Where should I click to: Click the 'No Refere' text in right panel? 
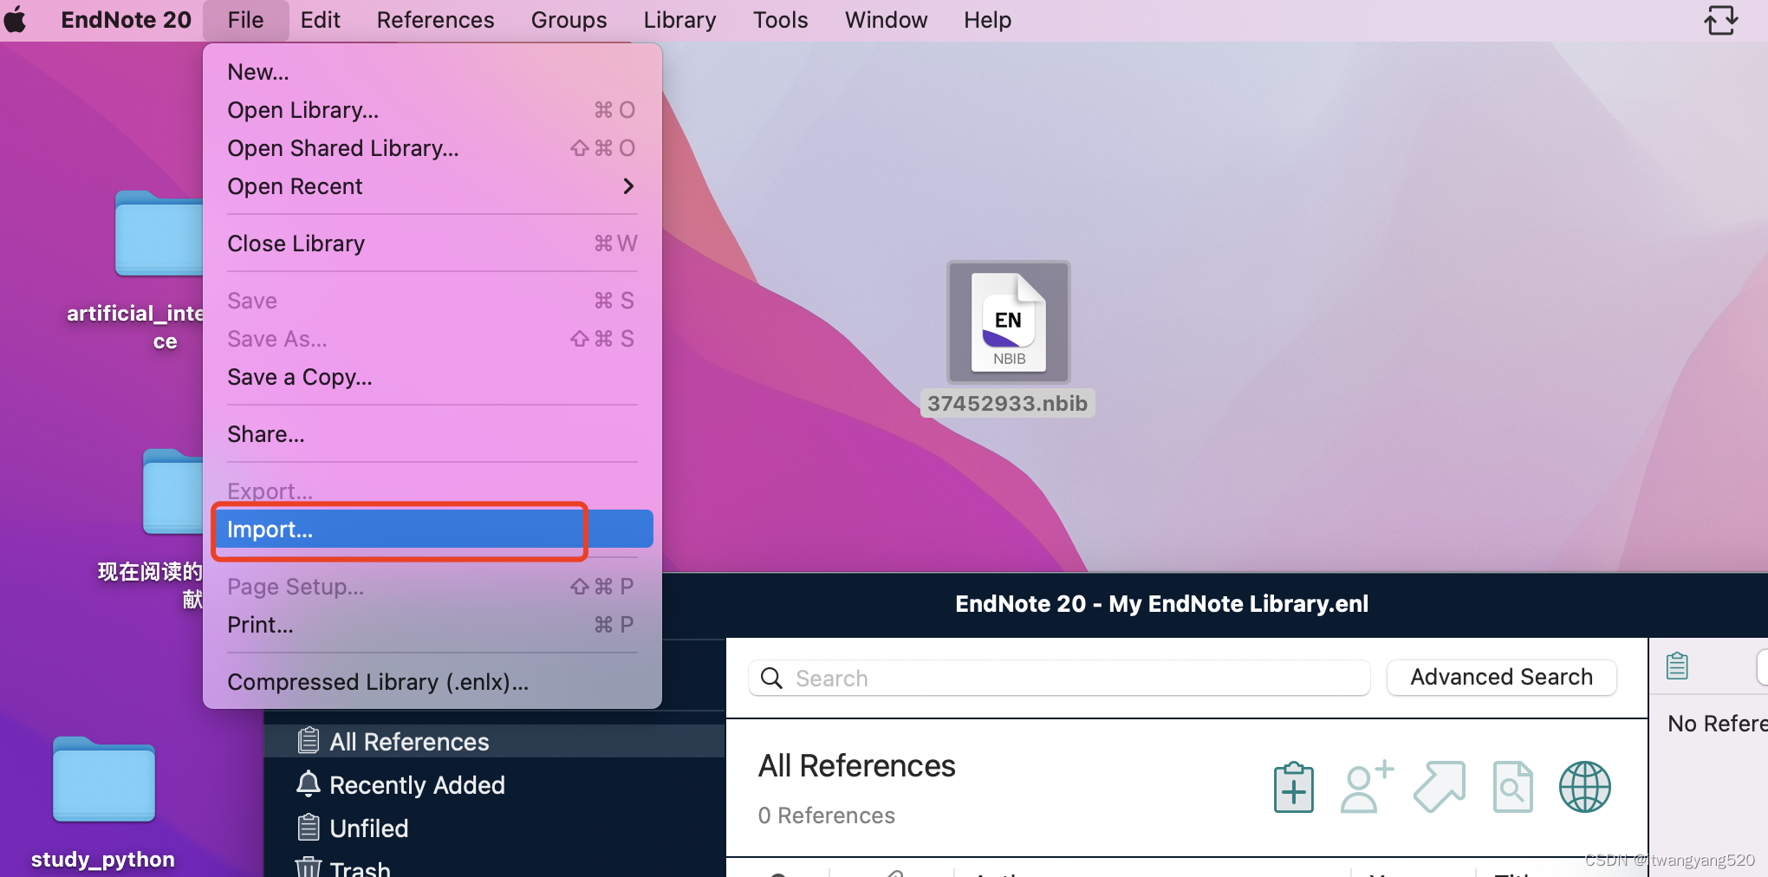(1717, 724)
